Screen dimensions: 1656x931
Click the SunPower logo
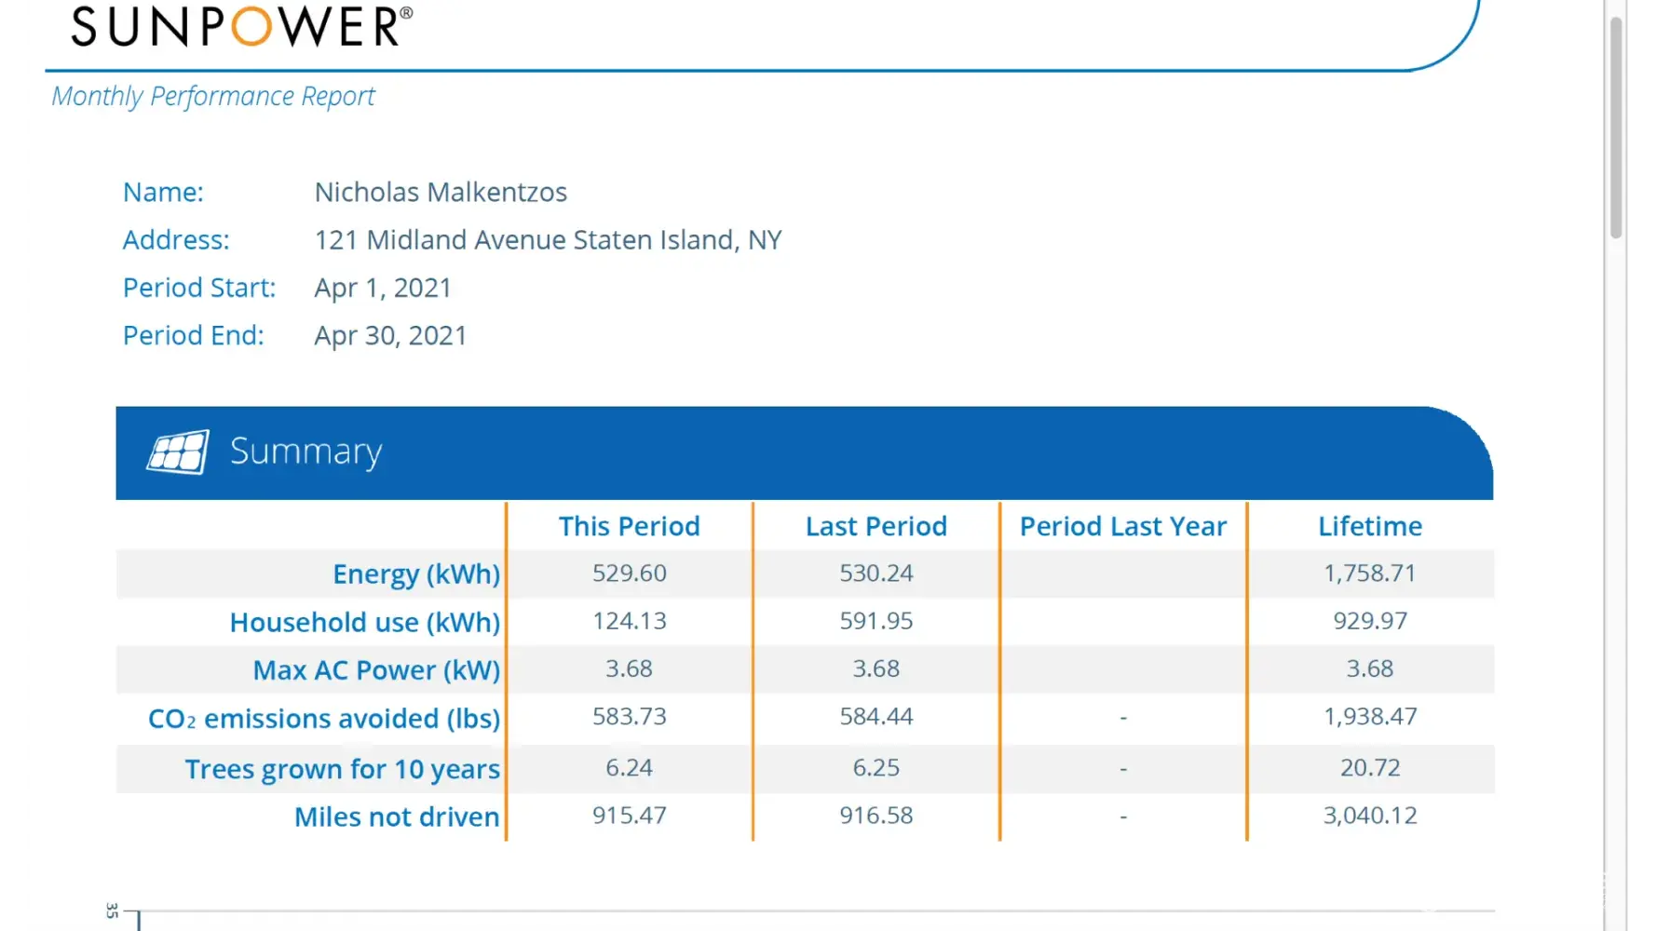pos(241,26)
